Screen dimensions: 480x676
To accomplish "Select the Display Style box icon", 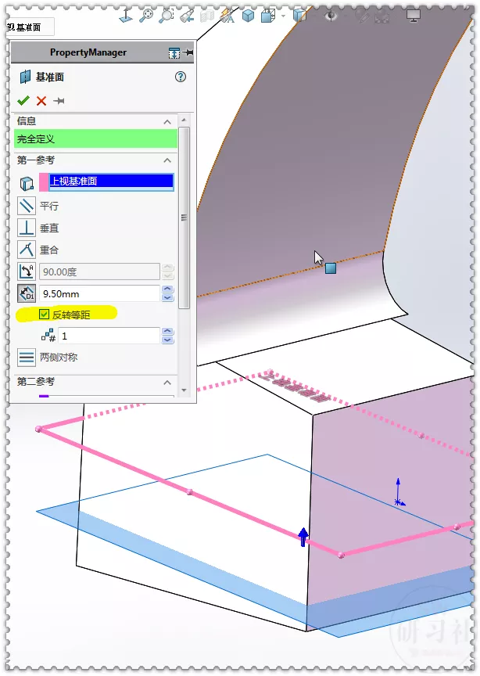I will (268, 16).
